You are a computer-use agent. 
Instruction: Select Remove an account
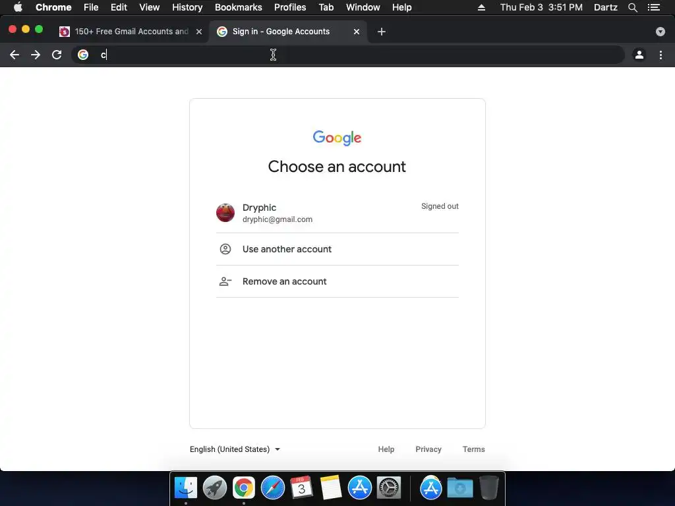click(x=337, y=281)
